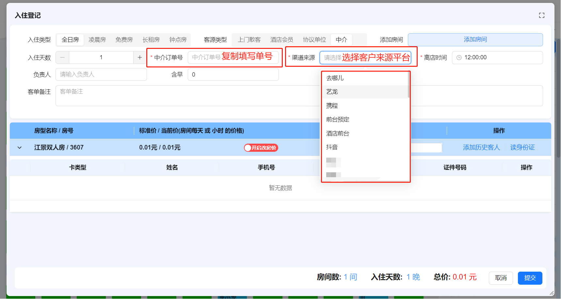Viewport: 561px width, 299px height.
Task: Click the 添加房间 button
Action: 475,40
